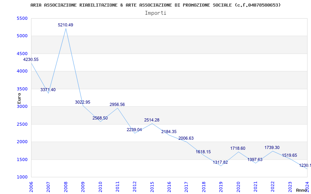Click the Importi subtitle
Image resolution: width=311 pixels, height=194 pixels.
click(155, 13)
